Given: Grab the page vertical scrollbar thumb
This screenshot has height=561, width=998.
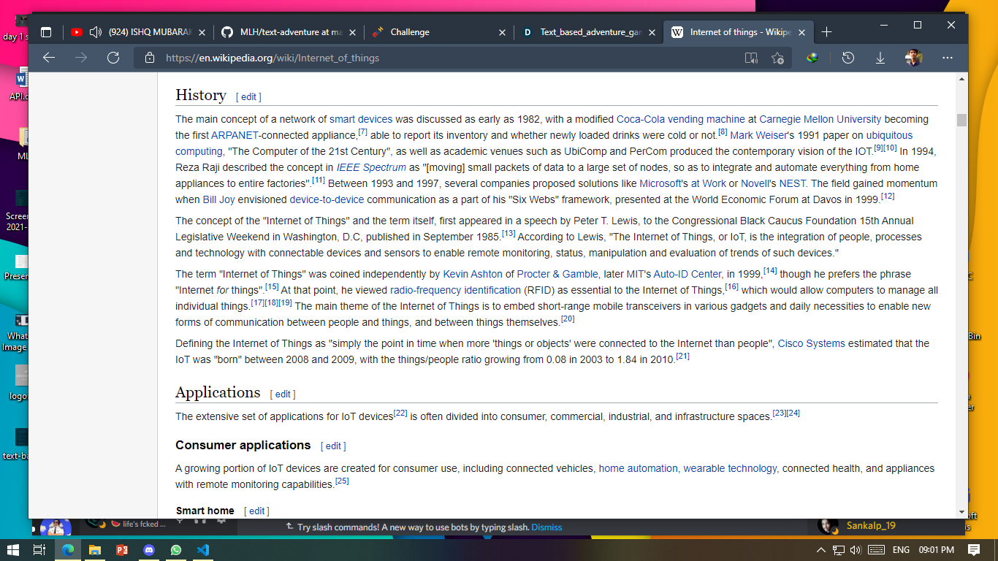Looking at the screenshot, I should point(961,120).
